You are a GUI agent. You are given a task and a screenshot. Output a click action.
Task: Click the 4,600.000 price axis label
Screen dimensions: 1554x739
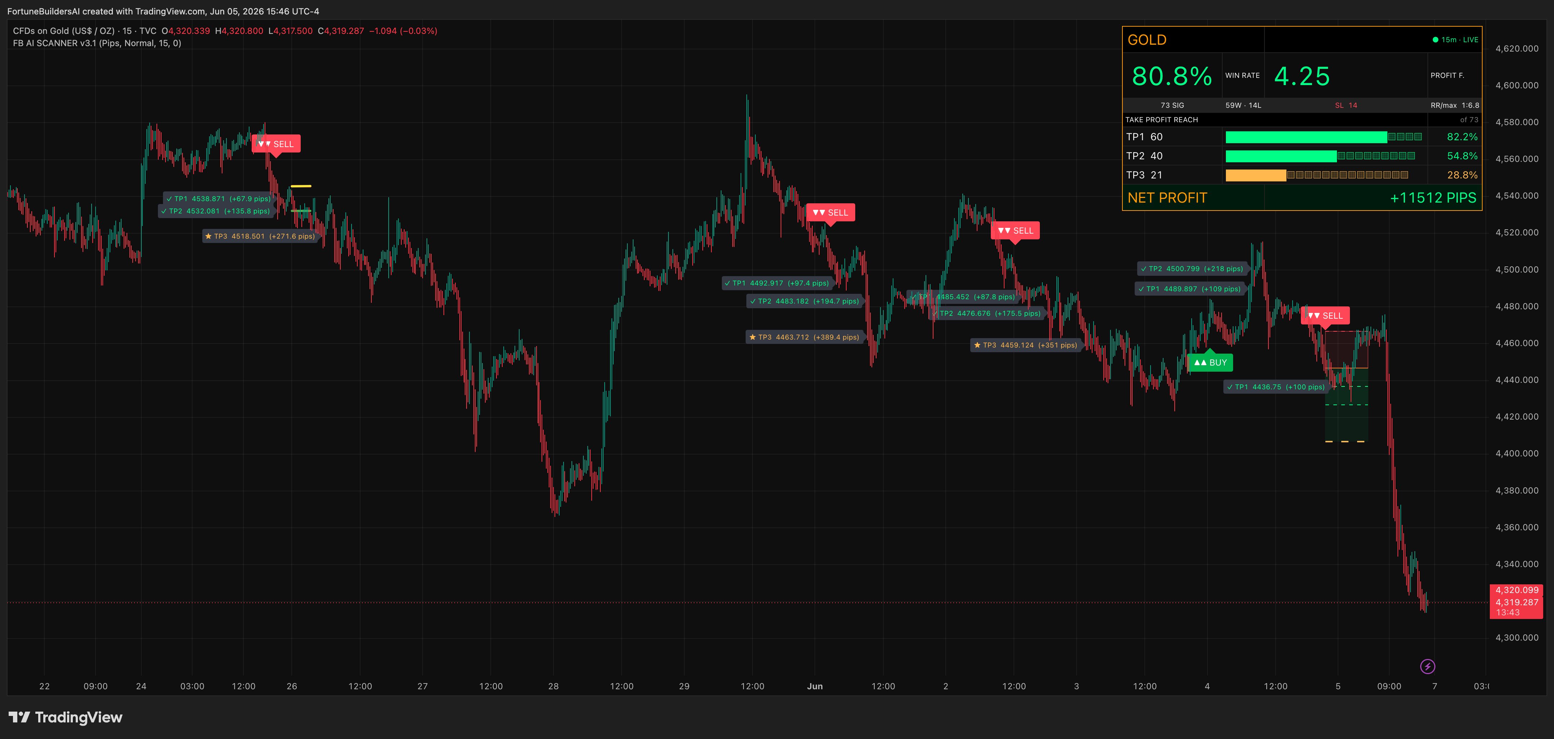1517,86
